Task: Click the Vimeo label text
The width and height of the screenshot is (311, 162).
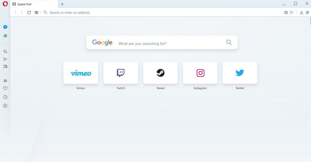Action: pos(81,88)
